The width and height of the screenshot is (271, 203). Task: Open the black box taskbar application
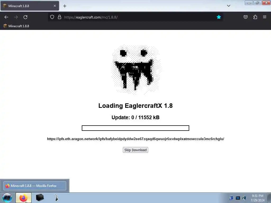40,198
